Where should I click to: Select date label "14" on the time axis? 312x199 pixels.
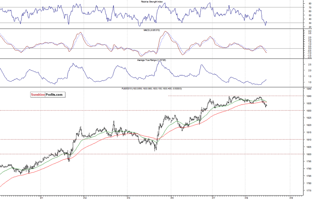pos(172,198)
